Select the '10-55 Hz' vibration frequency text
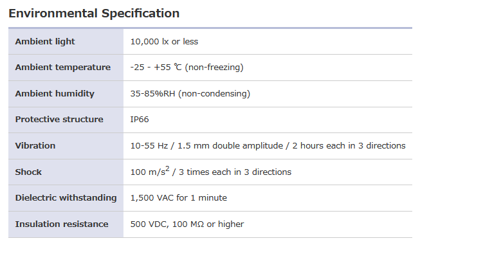The width and height of the screenshot is (483, 272). click(147, 146)
